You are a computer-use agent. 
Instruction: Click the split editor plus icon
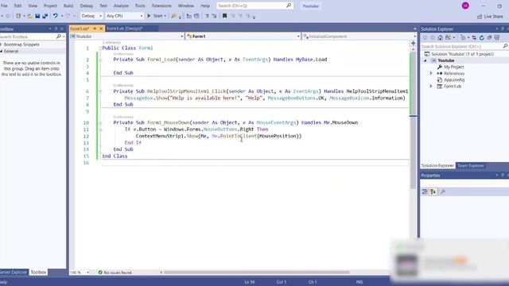point(414,43)
